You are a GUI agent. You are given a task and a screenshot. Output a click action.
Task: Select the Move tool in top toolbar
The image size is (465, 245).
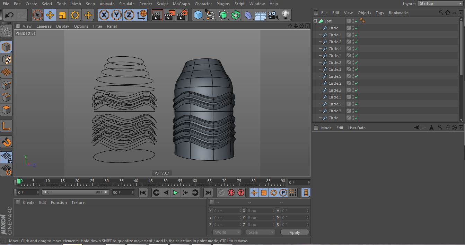50,15
